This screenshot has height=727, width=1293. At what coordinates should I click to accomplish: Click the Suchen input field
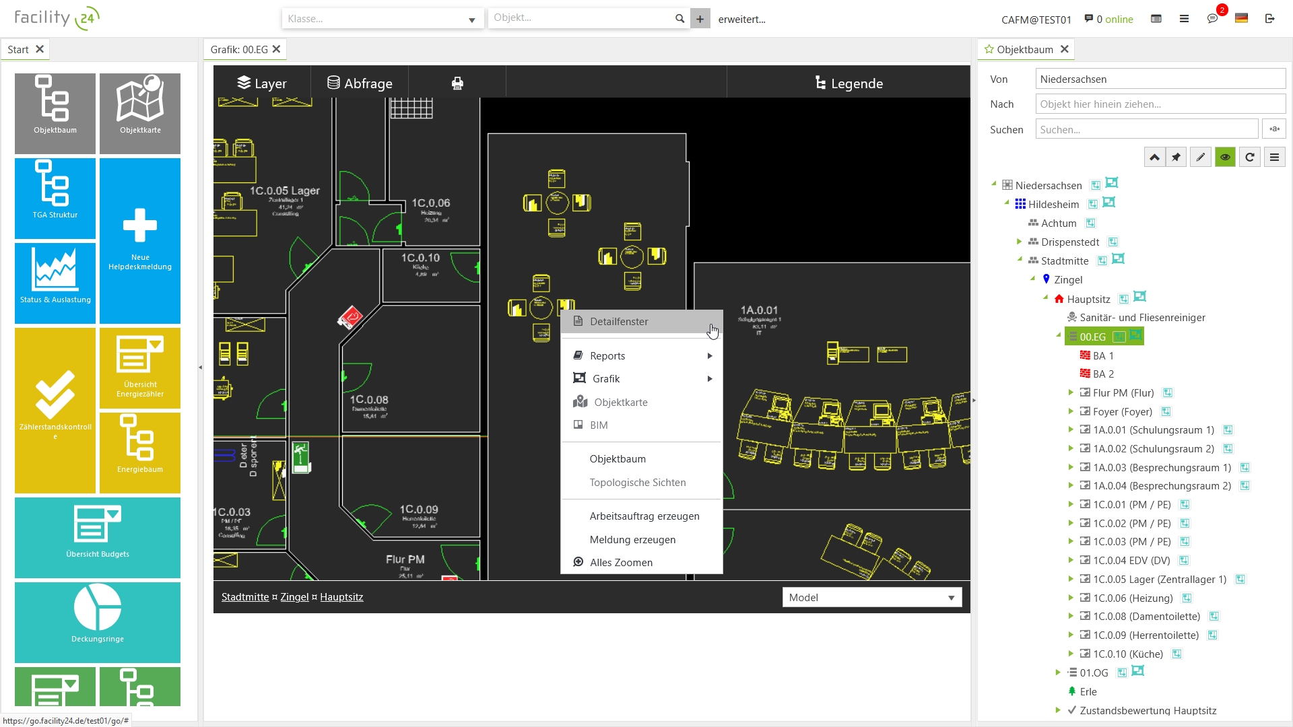(1146, 129)
